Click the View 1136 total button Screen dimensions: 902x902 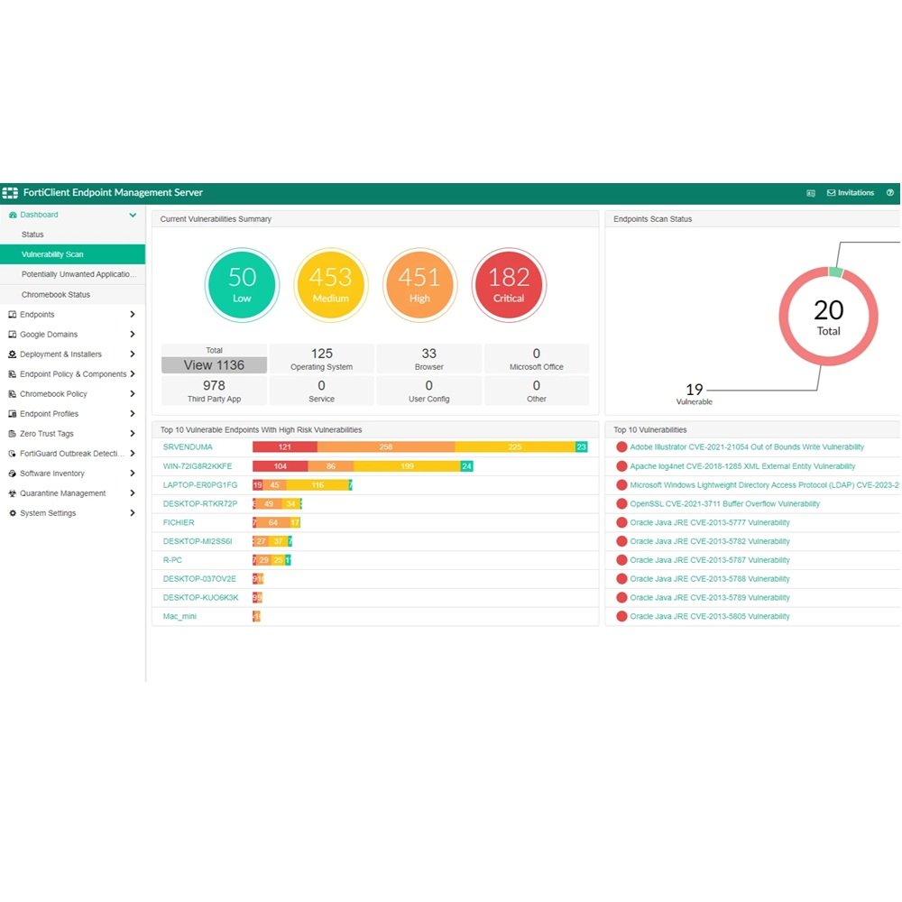tap(214, 365)
